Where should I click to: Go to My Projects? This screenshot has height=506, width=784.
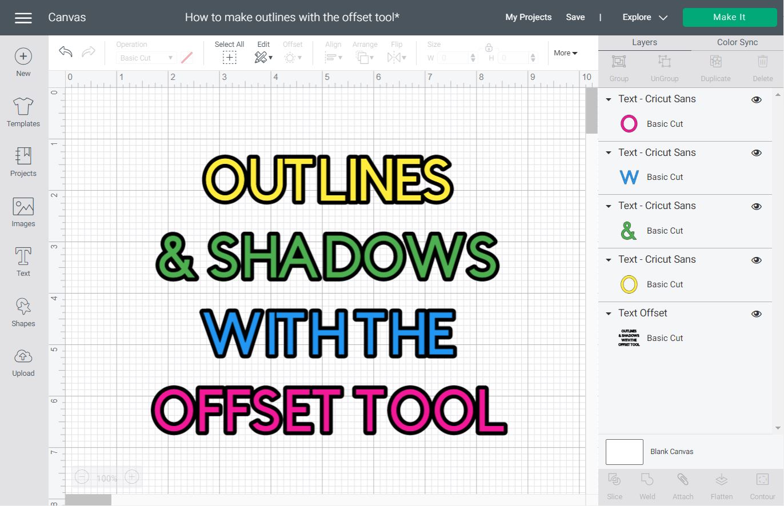point(528,17)
